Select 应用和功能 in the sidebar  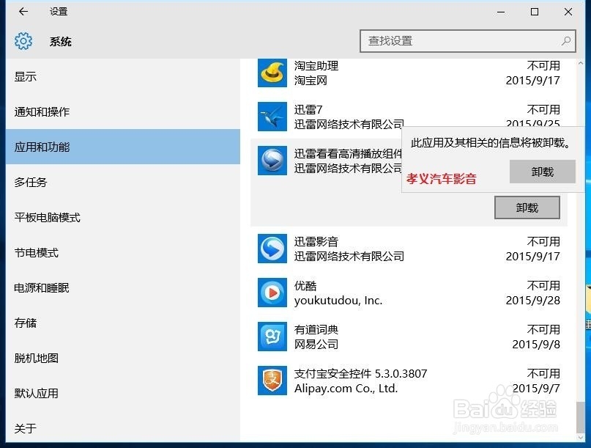coord(123,147)
